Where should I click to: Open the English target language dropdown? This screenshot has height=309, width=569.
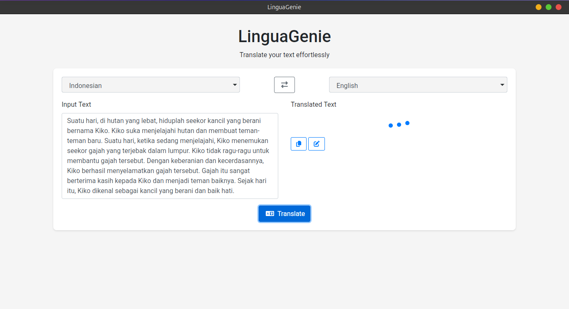[418, 85]
